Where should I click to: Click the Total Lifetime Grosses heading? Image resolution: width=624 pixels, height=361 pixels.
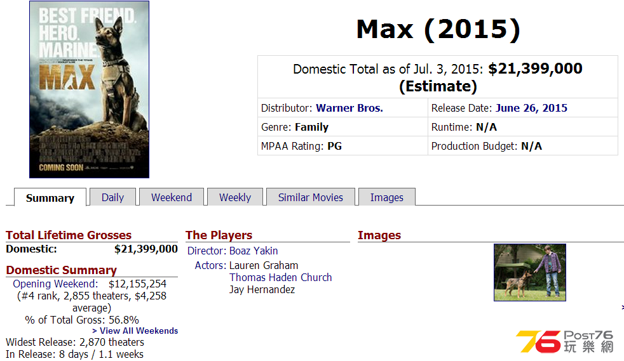(x=69, y=235)
